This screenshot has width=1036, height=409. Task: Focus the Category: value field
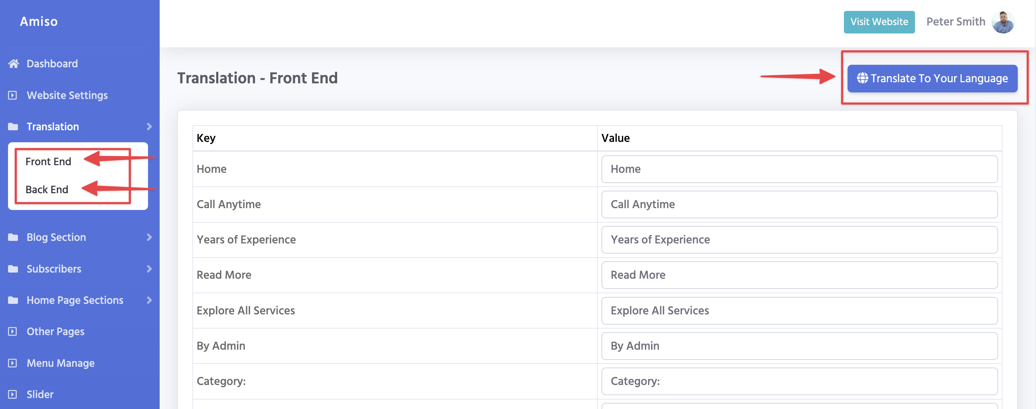[799, 381]
